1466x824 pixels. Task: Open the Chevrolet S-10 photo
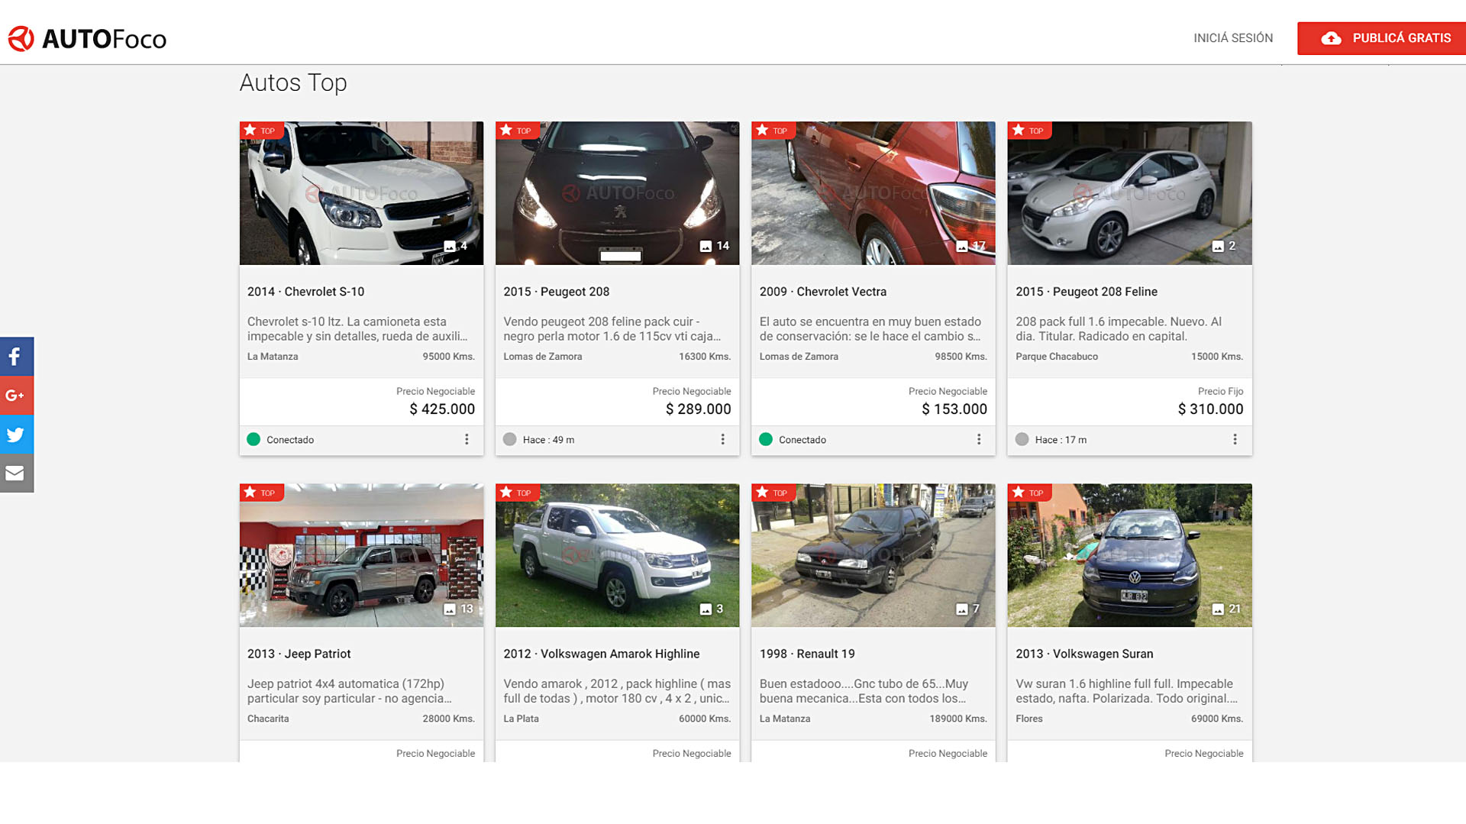pyautogui.click(x=361, y=193)
